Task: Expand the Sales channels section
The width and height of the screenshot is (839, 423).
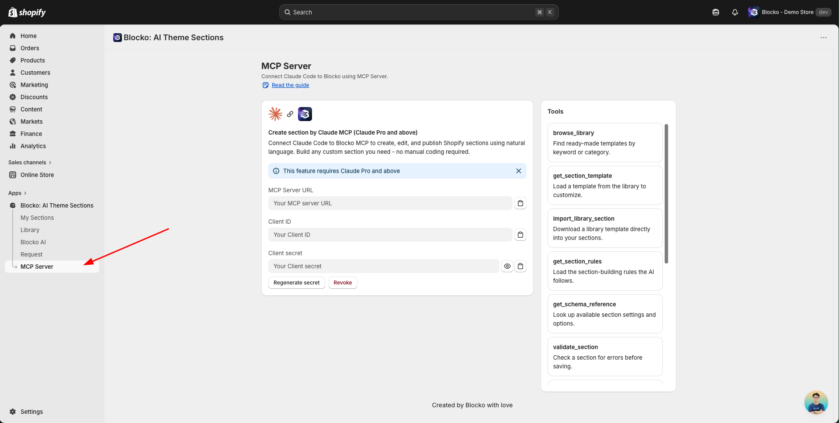Action: 30,163
